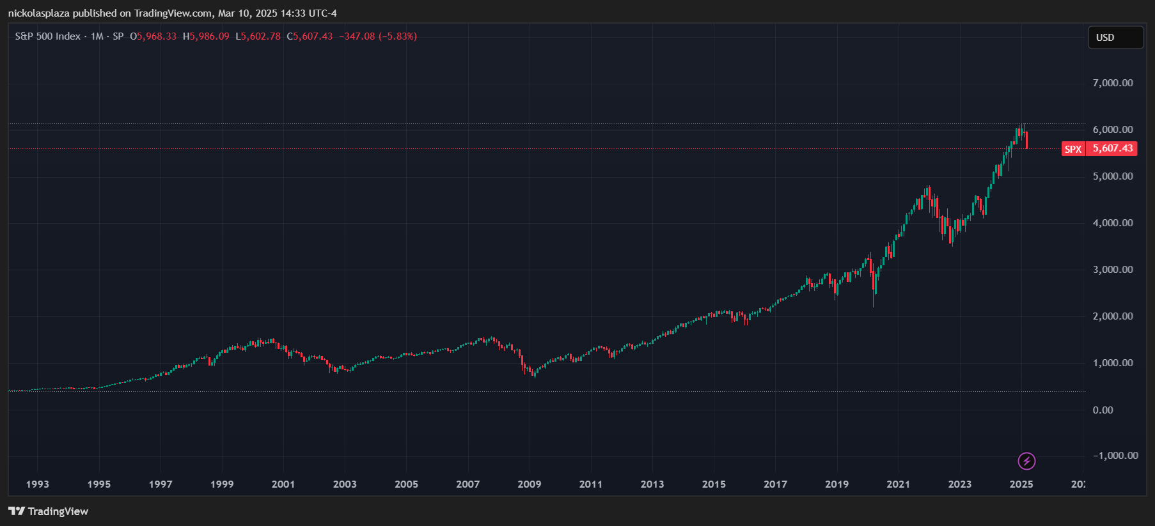
Task: Click the TradingView logo
Action: (48, 511)
